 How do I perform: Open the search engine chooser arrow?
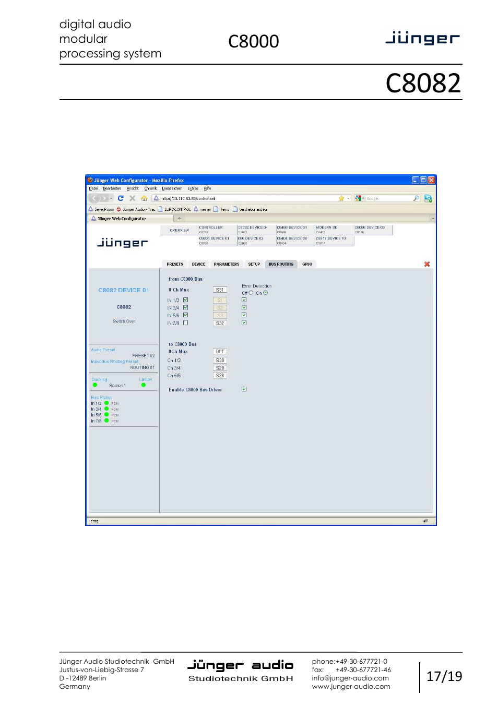pyautogui.click(x=363, y=198)
